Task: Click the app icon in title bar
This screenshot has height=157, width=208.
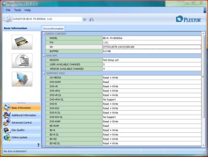Action: 4,3
